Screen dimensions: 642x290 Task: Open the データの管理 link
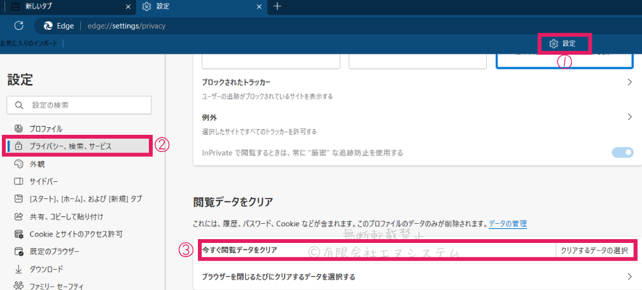coord(508,224)
